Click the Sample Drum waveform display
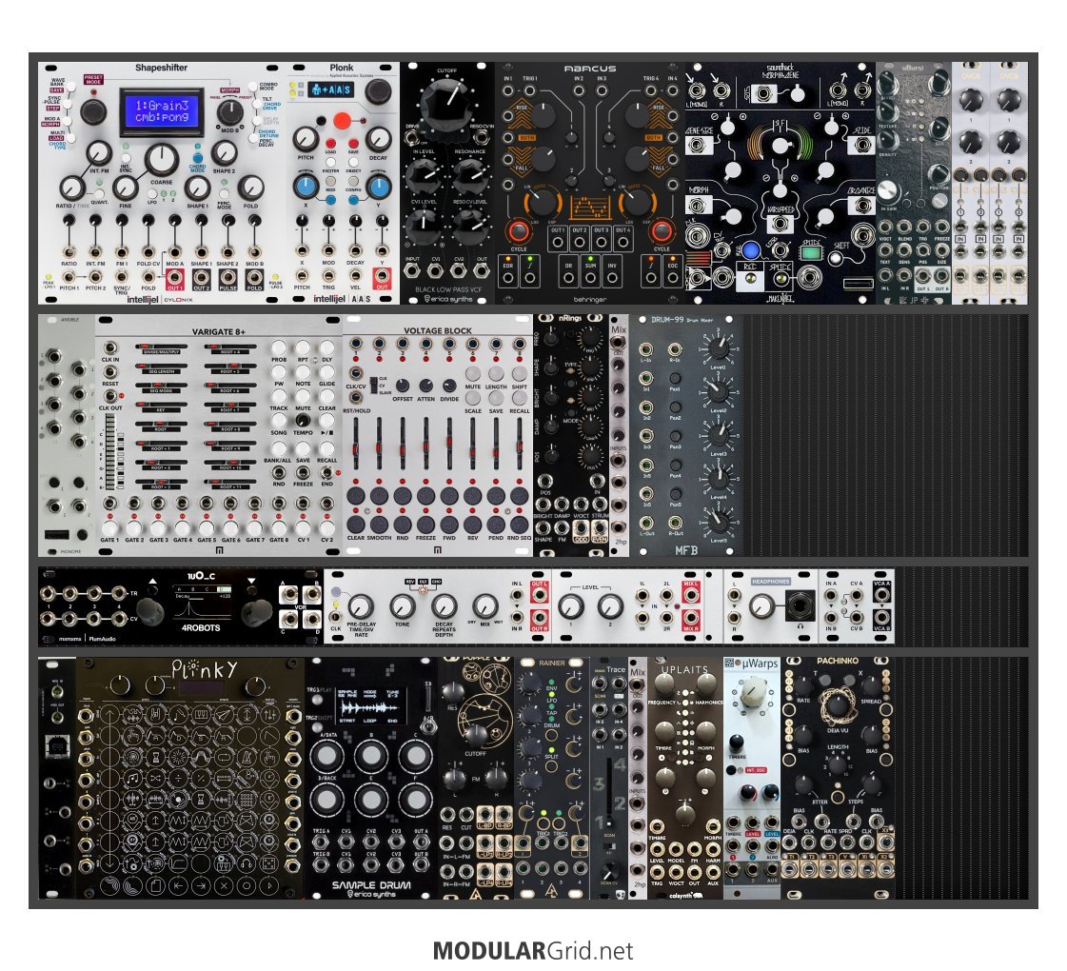This screenshot has height=971, width=1067. (370, 704)
